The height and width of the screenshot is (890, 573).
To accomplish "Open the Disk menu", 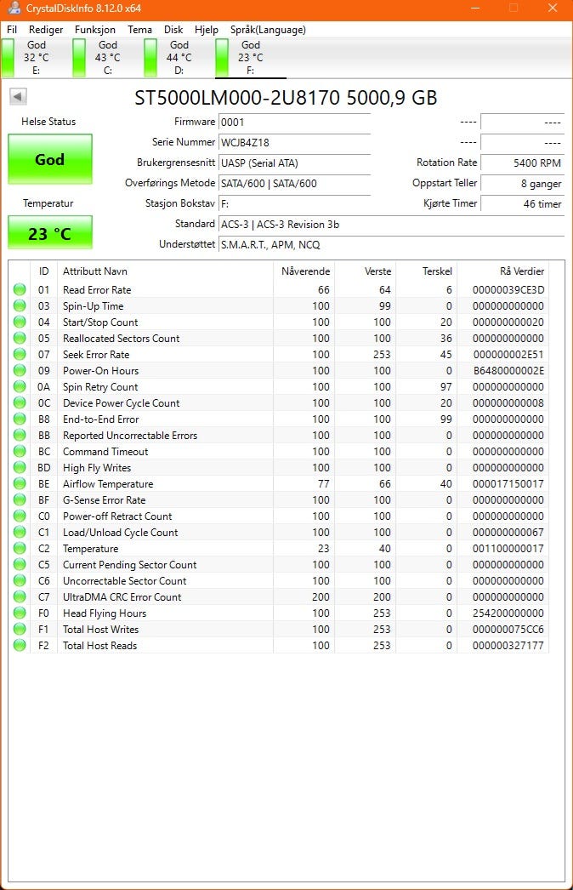I will [173, 30].
